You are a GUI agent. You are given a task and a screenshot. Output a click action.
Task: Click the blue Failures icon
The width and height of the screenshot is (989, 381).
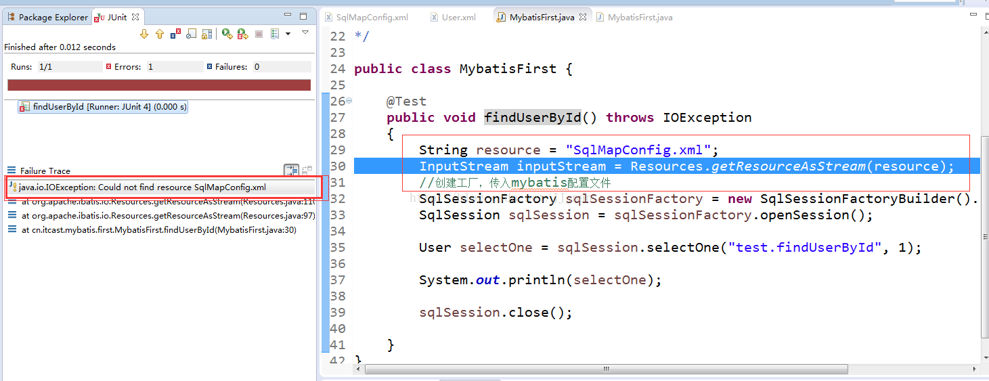[x=209, y=66]
